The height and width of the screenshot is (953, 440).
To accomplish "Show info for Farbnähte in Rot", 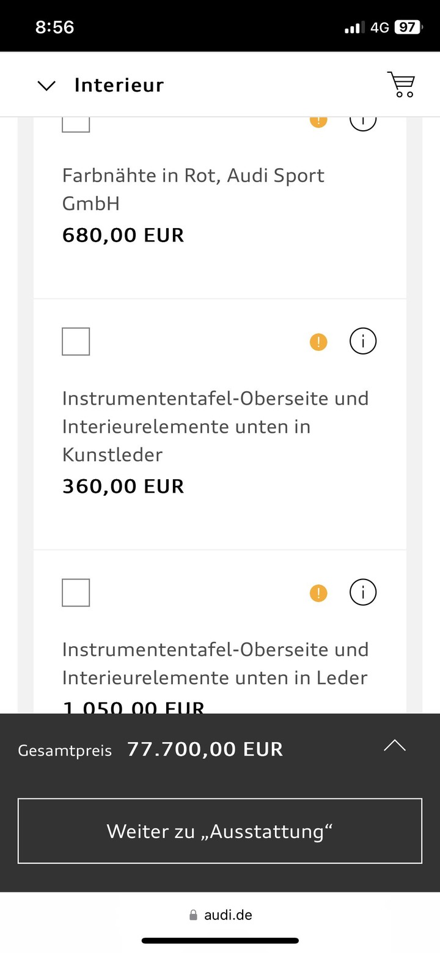I will click(363, 123).
